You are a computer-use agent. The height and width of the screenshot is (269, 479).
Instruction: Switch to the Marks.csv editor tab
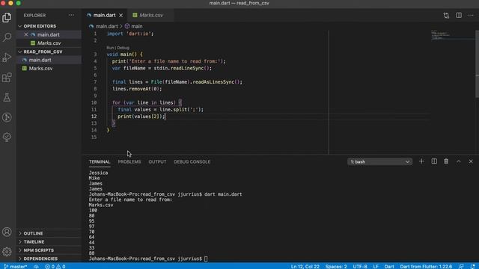[x=150, y=15]
